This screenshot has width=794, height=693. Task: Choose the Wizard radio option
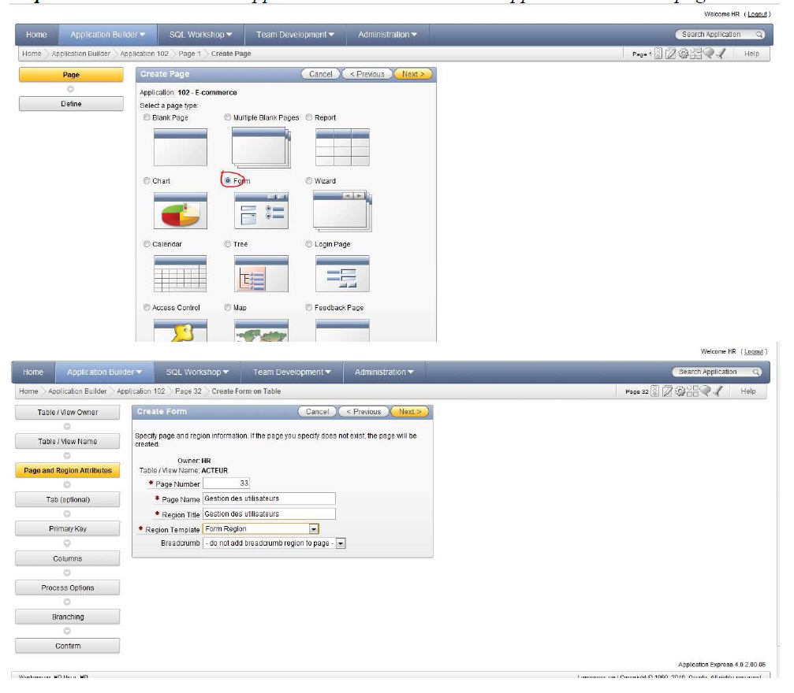click(309, 181)
